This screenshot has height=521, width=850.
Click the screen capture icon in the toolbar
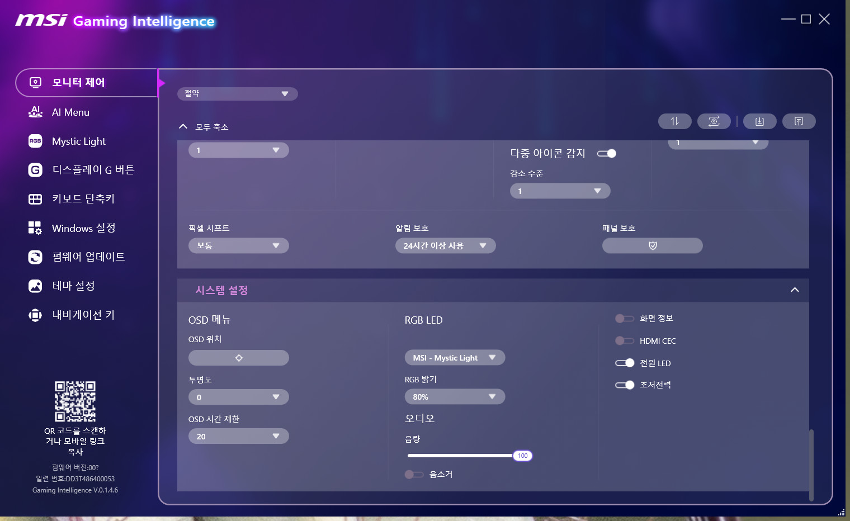714,121
